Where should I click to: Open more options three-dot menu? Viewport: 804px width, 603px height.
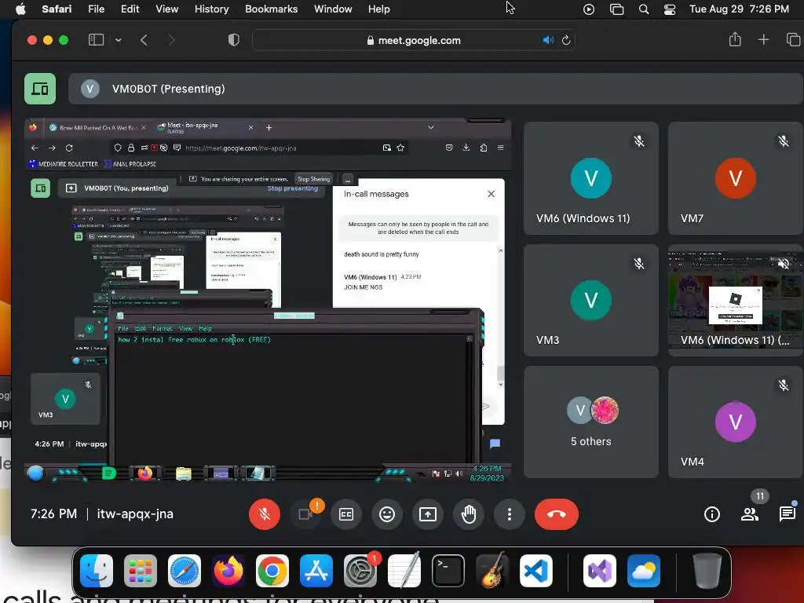click(x=509, y=513)
